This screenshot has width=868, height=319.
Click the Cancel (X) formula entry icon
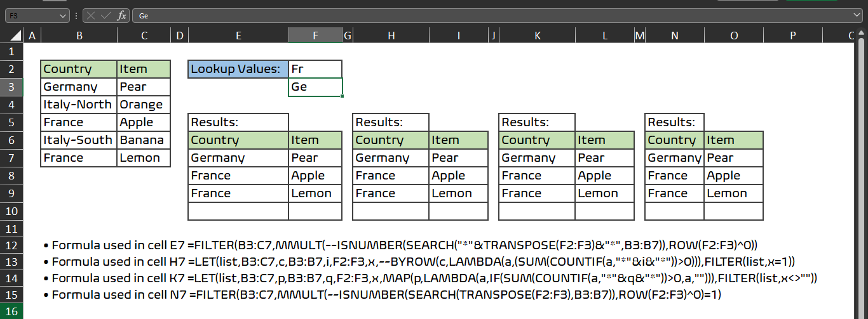[x=92, y=16]
